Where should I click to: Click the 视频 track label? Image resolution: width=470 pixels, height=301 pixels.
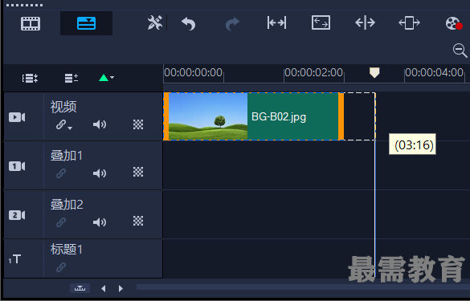pyautogui.click(x=63, y=107)
